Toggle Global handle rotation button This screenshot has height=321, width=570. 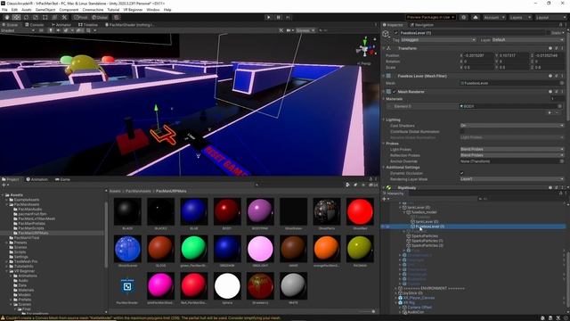pos(100,17)
